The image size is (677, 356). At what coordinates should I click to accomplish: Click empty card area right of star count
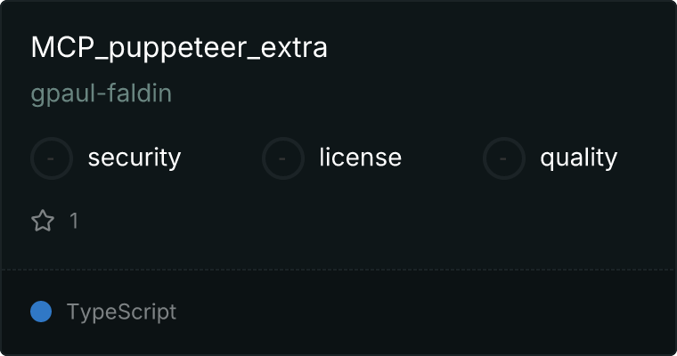coord(371,221)
